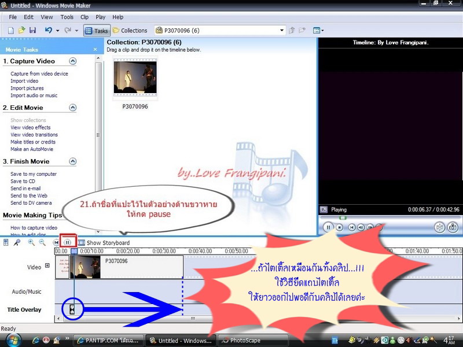This screenshot has height=347, width=463.
Task: Click Send to DV camera link
Action: pyautogui.click(x=31, y=203)
